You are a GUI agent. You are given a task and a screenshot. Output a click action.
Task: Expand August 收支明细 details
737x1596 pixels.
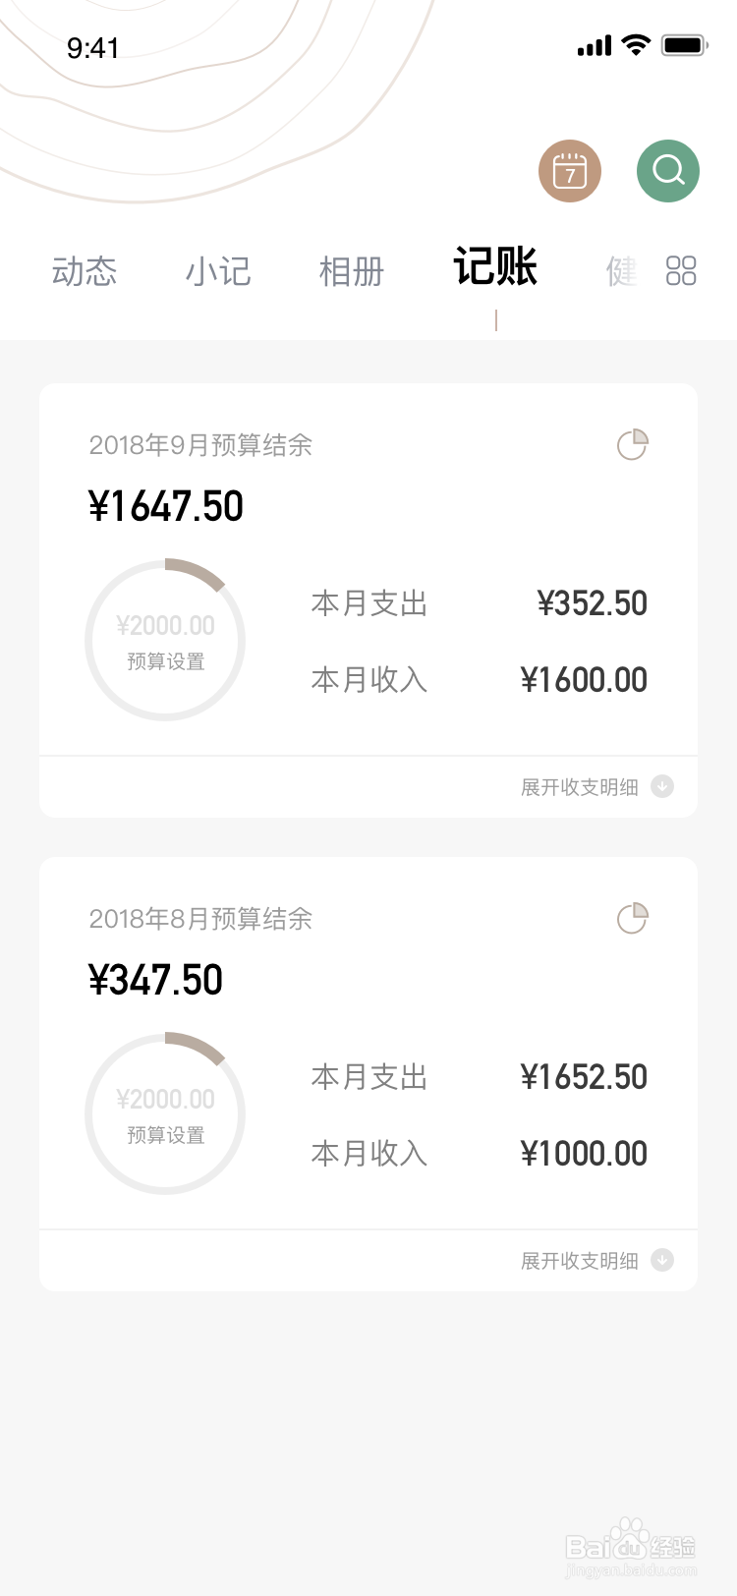[x=580, y=1261]
